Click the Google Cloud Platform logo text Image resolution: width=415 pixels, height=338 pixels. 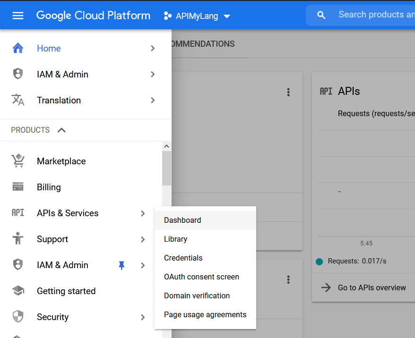point(93,16)
